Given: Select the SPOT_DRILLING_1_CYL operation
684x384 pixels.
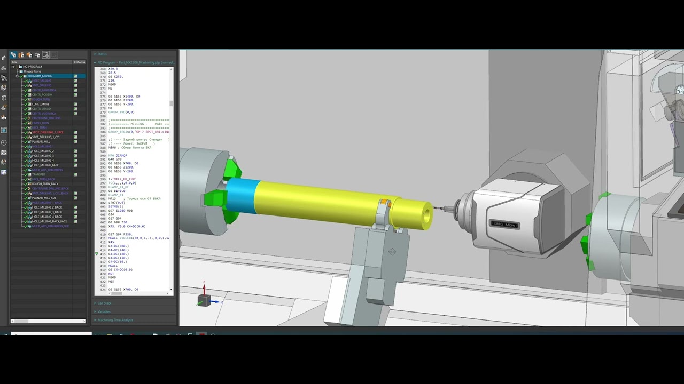Looking at the screenshot, I should (x=46, y=137).
